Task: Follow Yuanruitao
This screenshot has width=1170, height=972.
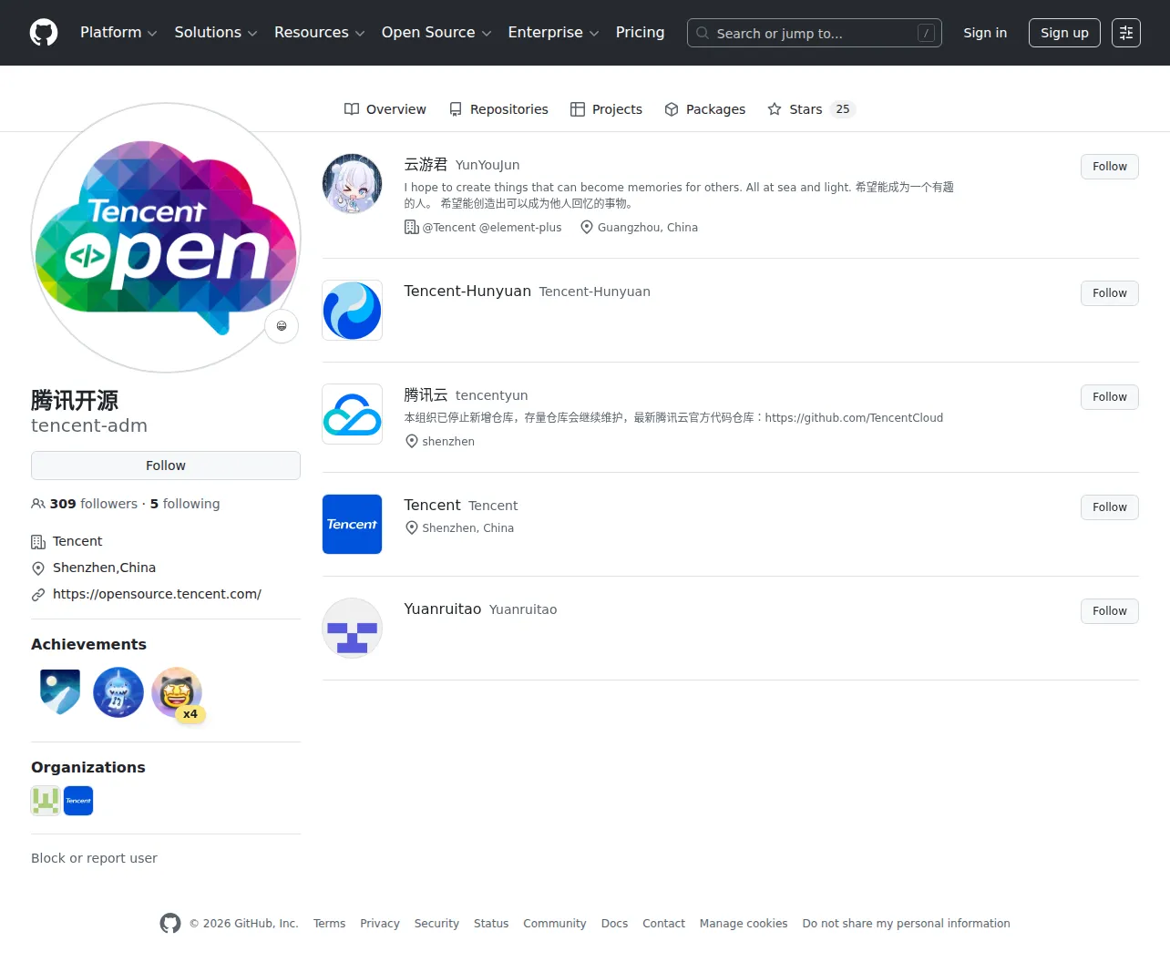Action: click(x=1110, y=611)
